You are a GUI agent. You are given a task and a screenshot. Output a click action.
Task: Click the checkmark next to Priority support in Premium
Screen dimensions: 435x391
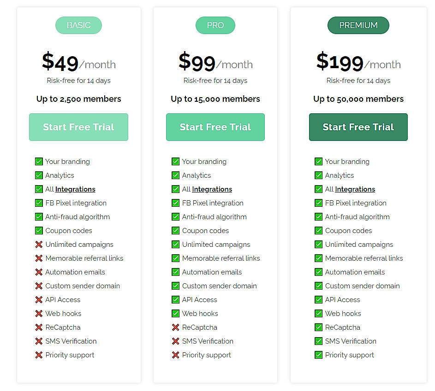click(319, 355)
